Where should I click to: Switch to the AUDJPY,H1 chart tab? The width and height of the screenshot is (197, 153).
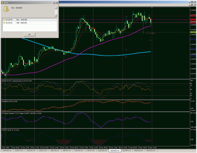(127, 150)
